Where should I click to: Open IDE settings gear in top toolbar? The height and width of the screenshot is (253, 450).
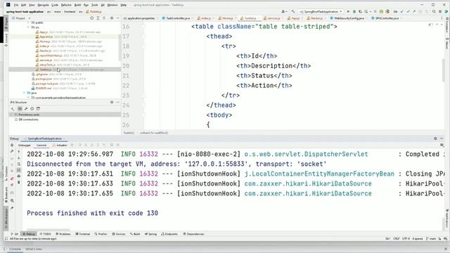[440, 11]
